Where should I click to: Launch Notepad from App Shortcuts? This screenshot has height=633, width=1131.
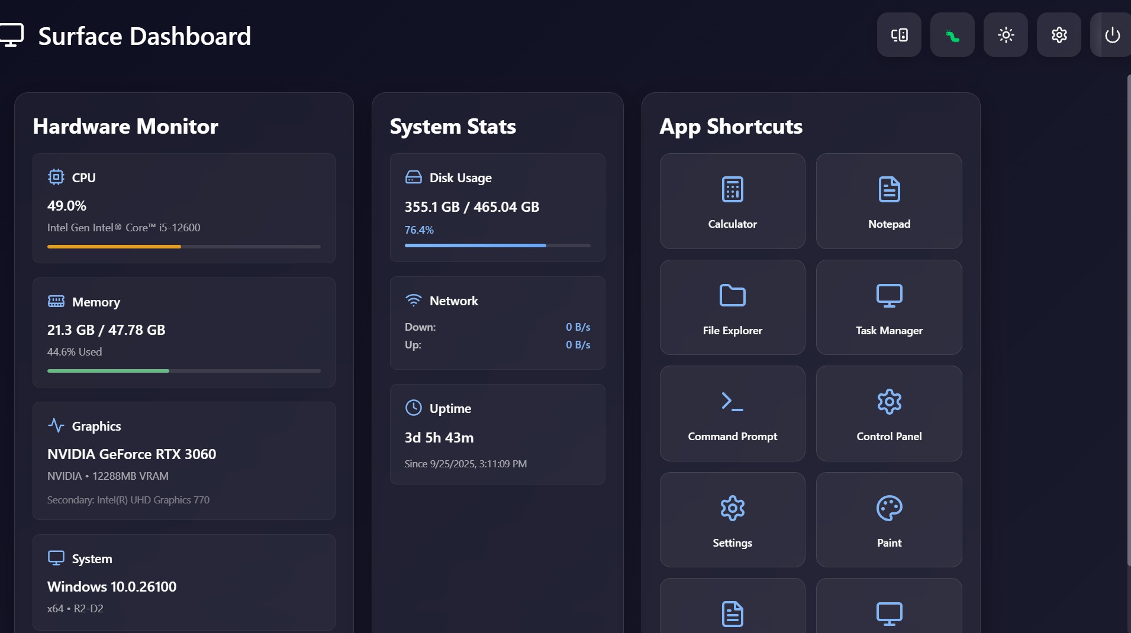pos(889,201)
